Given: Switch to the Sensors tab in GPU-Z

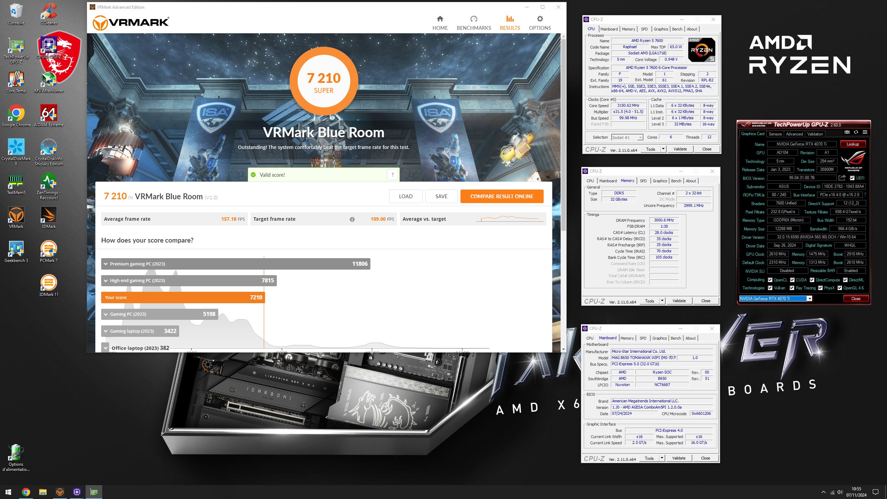Looking at the screenshot, I should 775,134.
